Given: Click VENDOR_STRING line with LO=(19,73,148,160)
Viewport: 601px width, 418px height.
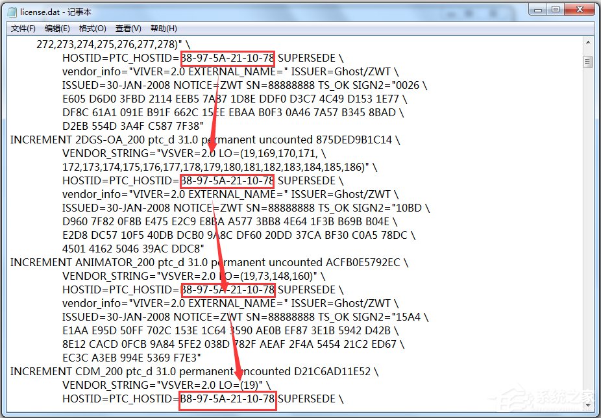Looking at the screenshot, I should click(x=194, y=276).
